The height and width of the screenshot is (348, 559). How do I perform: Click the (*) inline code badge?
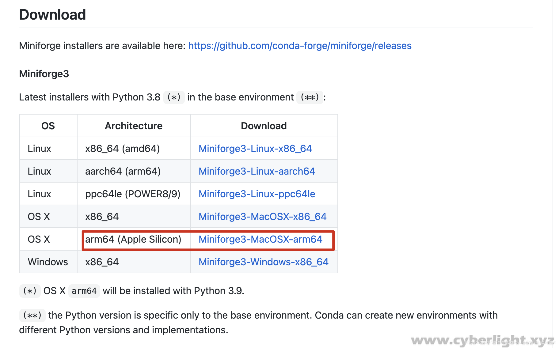(x=174, y=97)
